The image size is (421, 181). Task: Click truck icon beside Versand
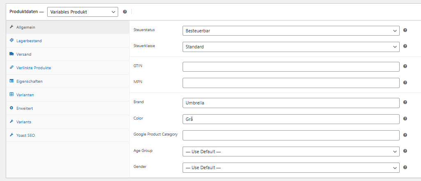coord(11,54)
